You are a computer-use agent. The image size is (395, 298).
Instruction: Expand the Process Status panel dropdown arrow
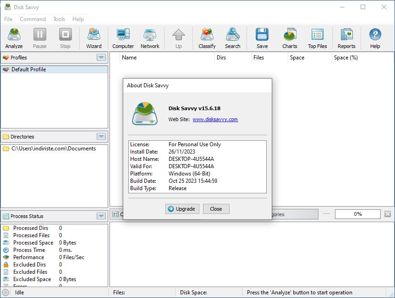[101, 216]
